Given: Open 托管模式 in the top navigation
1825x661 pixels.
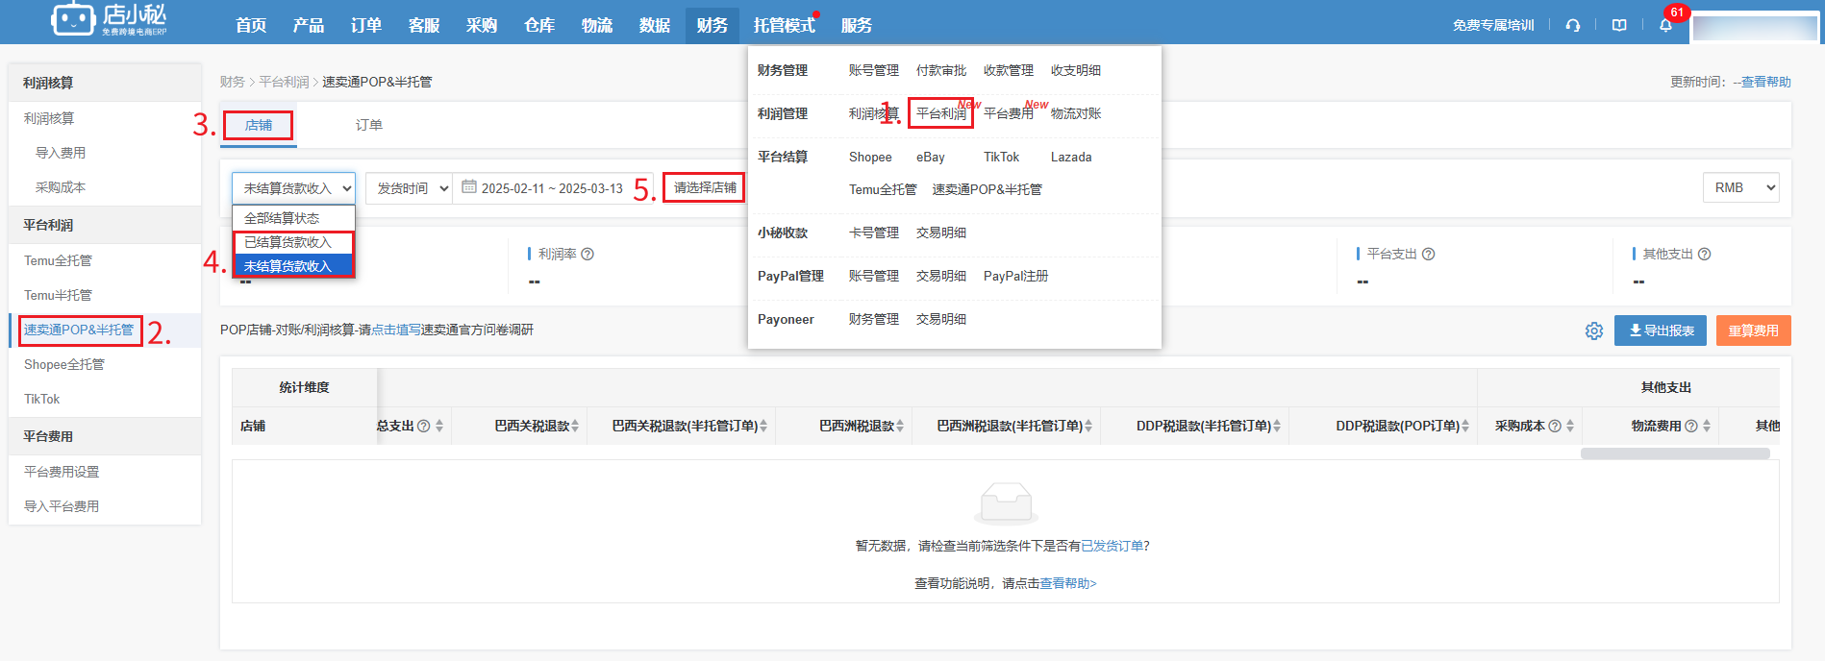Looking at the screenshot, I should [x=785, y=25].
